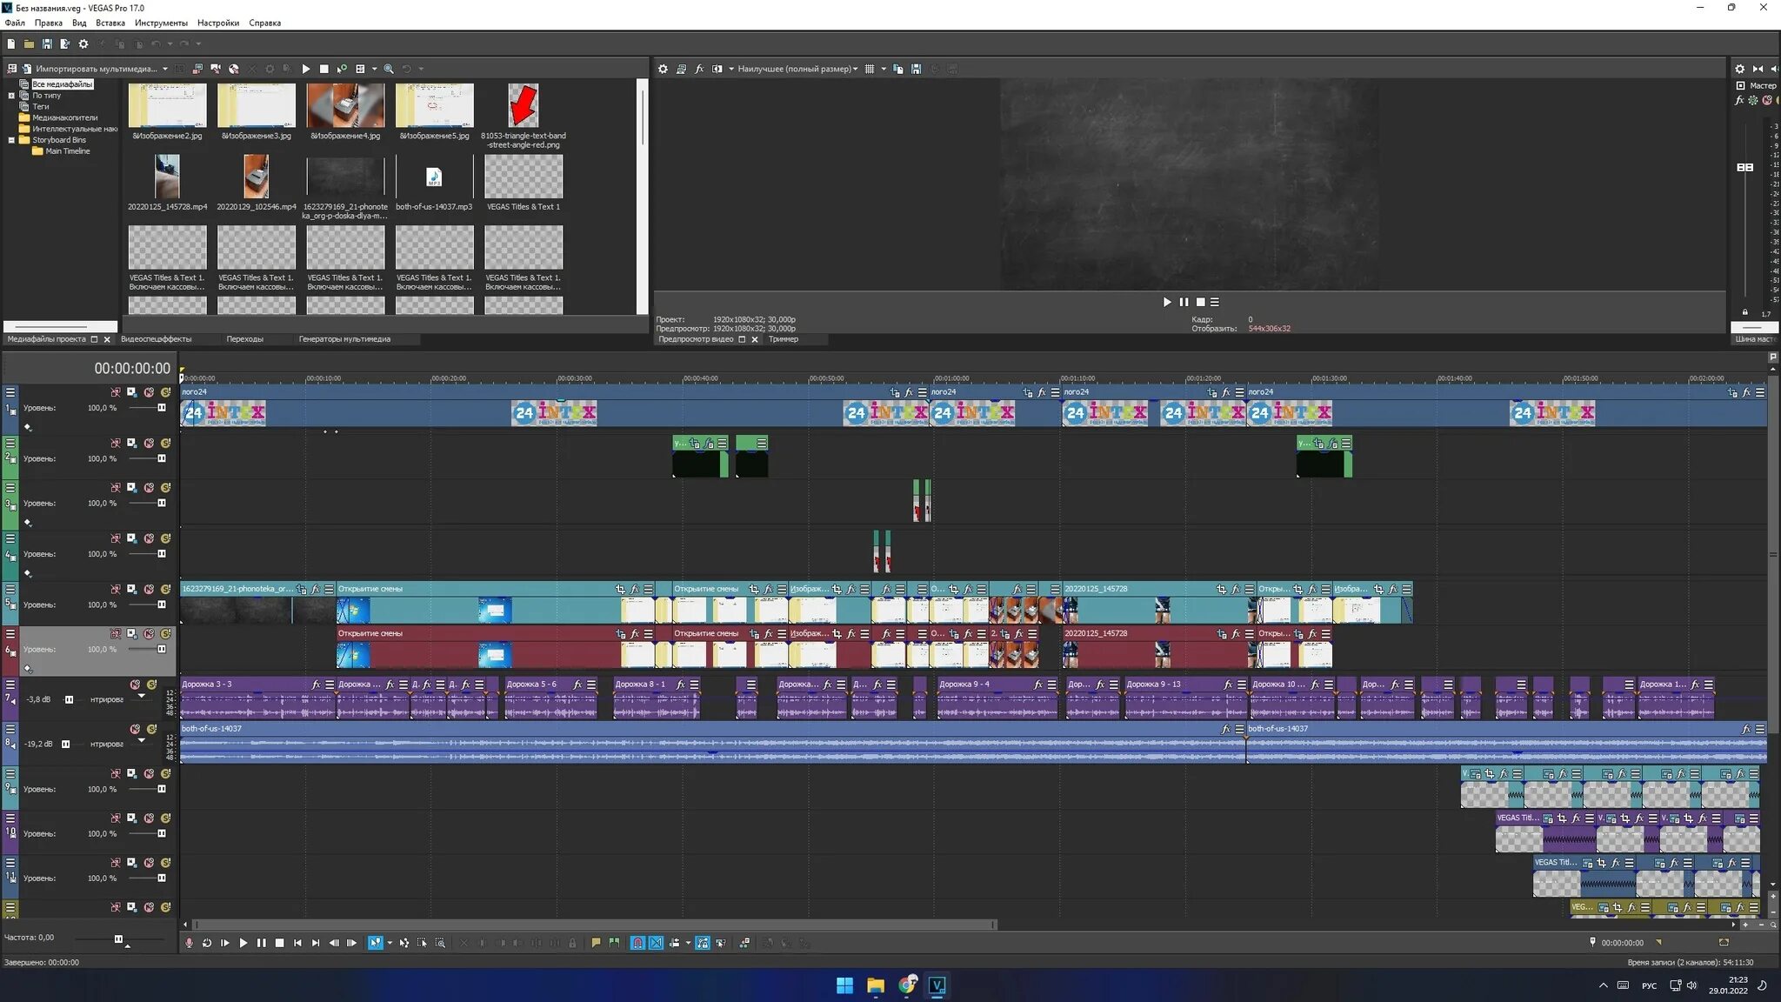Click the media search magnifier icon
1781x1002 pixels.
[389, 69]
